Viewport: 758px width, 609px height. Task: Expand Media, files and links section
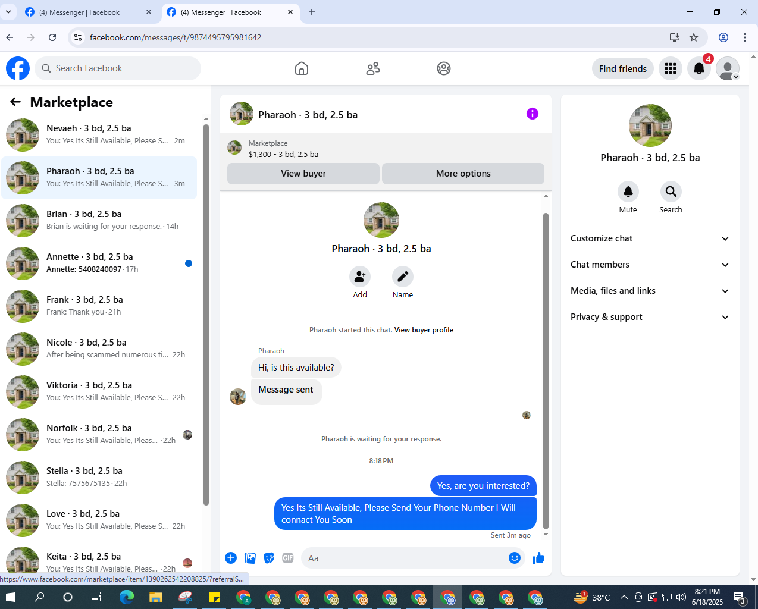click(650, 291)
